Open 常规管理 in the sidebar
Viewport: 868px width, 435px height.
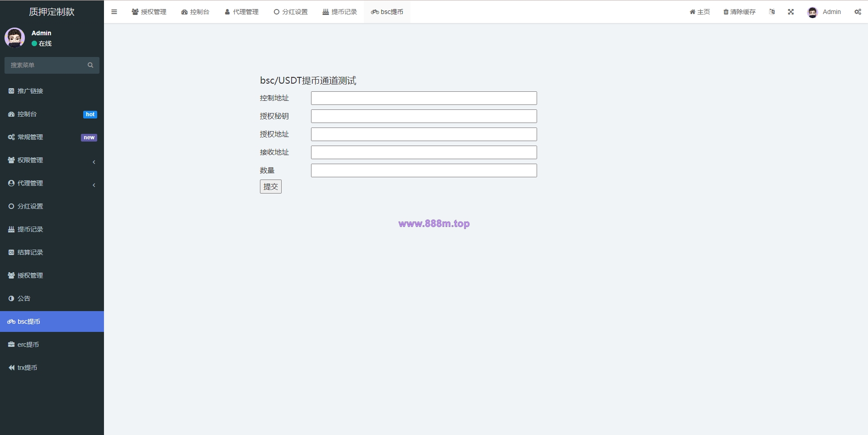[x=52, y=137]
